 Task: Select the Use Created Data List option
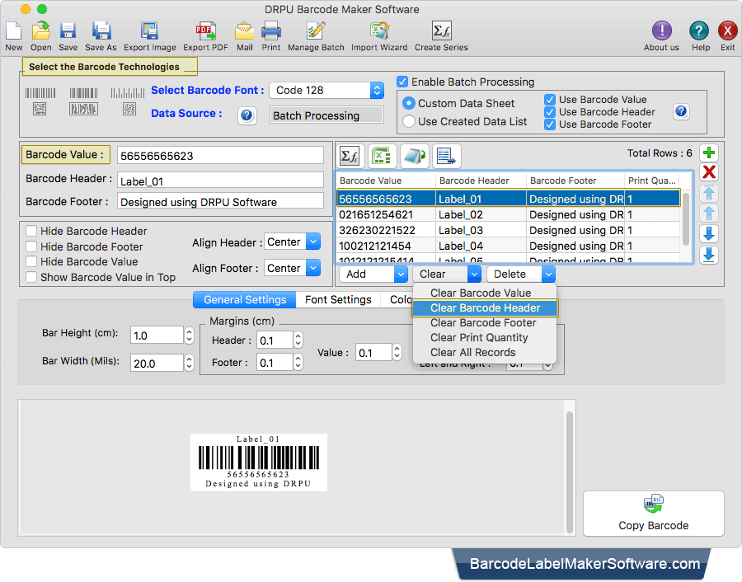click(x=408, y=122)
